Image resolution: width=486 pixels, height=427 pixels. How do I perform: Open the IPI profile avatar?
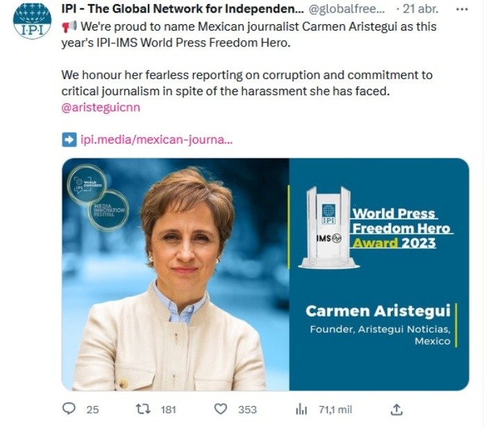[x=32, y=20]
